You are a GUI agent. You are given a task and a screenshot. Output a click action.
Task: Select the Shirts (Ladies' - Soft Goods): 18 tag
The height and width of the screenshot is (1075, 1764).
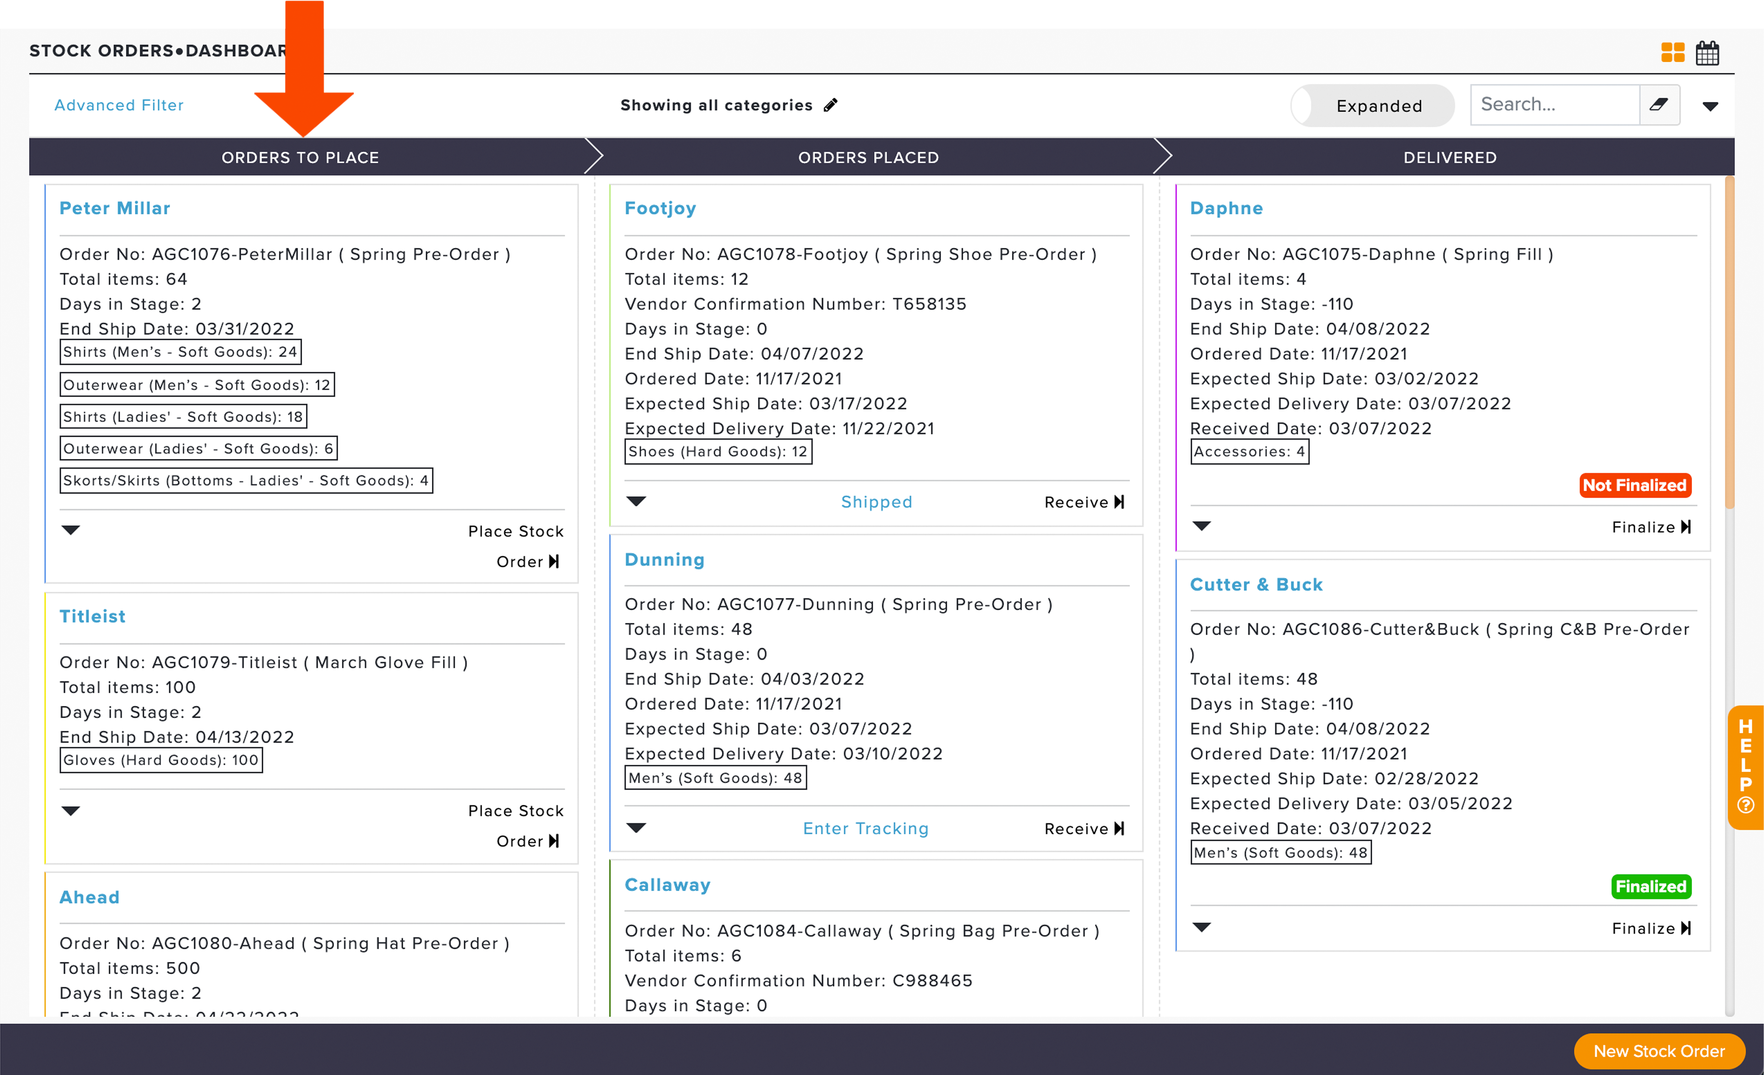coord(183,417)
